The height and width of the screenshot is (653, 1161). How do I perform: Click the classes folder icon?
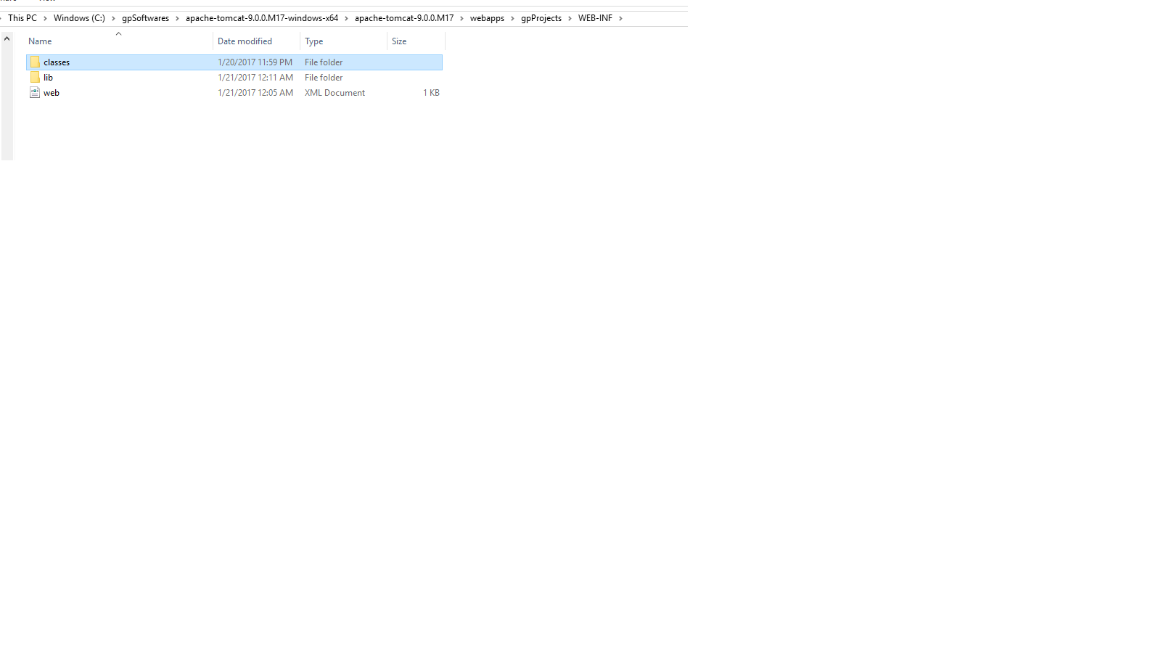pyautogui.click(x=35, y=62)
